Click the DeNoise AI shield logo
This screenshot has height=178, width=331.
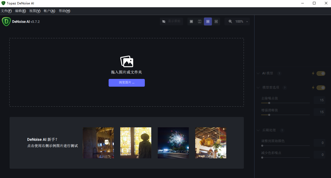point(6,22)
